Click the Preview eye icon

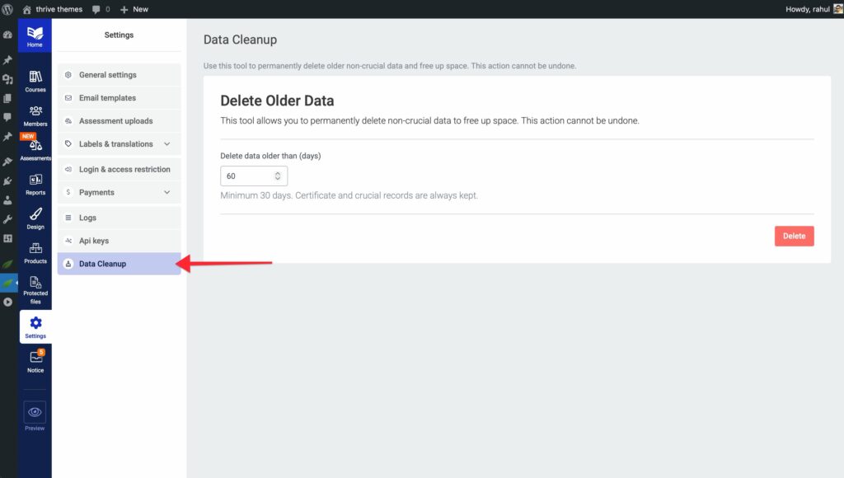coord(35,412)
